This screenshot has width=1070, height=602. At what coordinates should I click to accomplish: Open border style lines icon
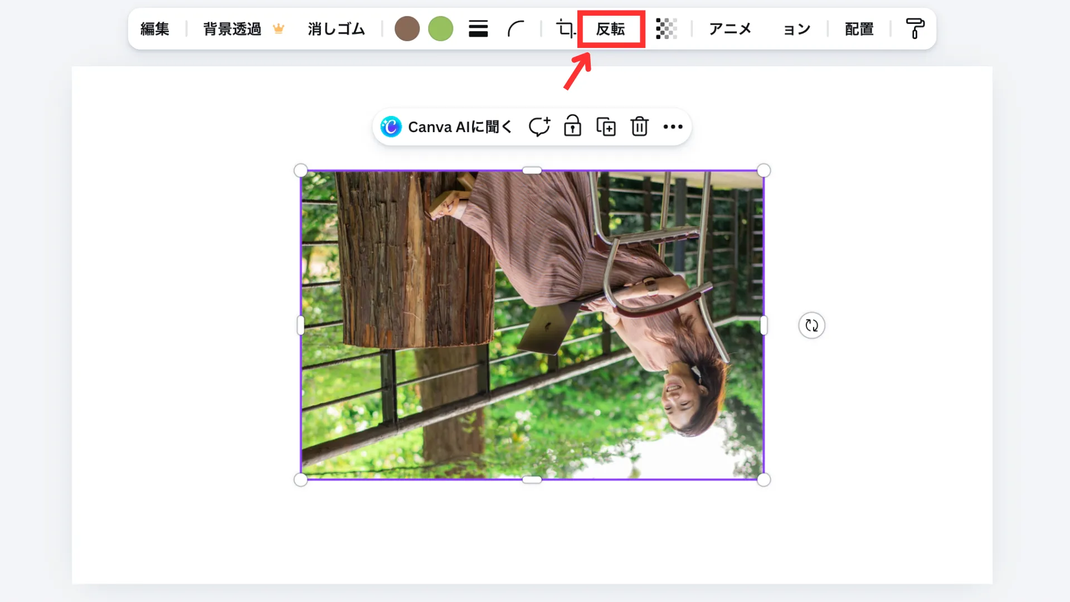[478, 28]
